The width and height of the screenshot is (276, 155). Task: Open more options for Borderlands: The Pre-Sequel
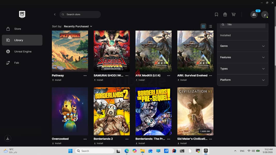tap(169, 139)
